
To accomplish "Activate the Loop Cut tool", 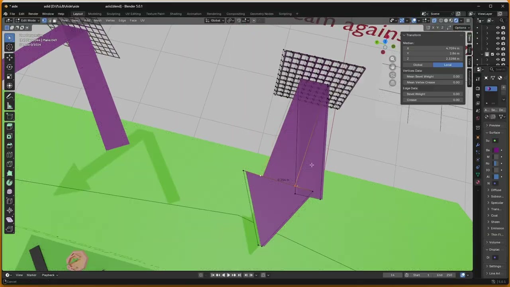I will pos(10,155).
